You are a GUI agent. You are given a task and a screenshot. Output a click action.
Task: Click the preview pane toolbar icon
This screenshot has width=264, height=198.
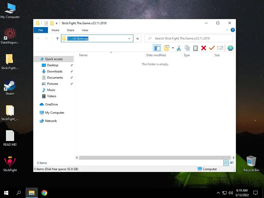[157, 48]
